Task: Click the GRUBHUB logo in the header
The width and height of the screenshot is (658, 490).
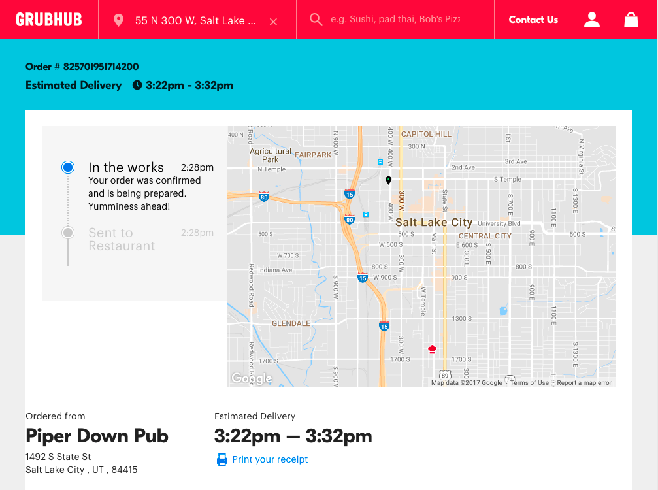Action: click(48, 19)
